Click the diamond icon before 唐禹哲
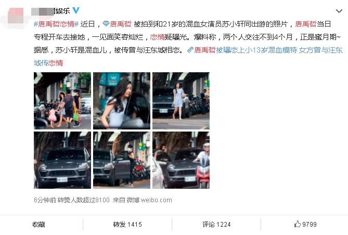The width and height of the screenshot is (348, 235). click(x=106, y=24)
